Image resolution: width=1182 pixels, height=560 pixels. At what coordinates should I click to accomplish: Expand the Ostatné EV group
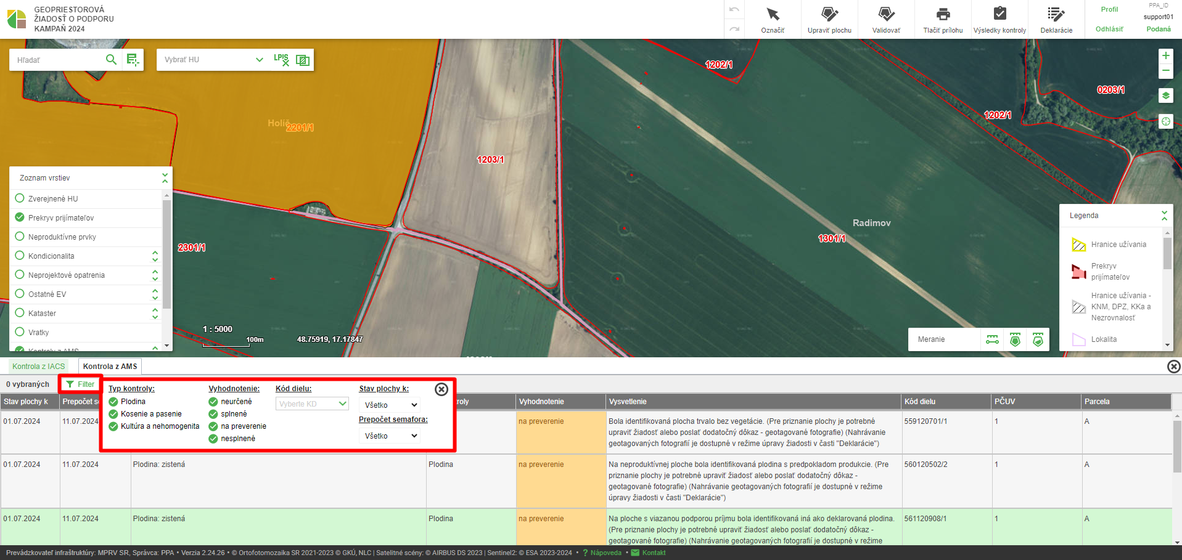(x=155, y=294)
